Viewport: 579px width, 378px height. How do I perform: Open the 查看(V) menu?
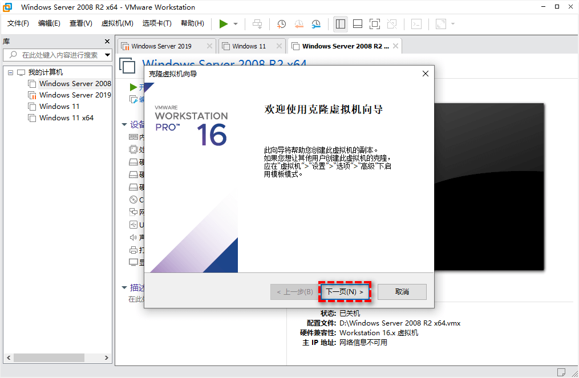(81, 23)
